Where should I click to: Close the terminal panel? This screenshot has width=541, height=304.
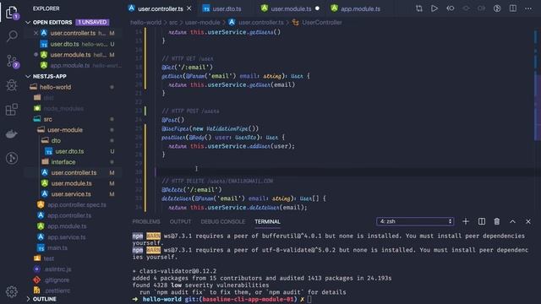coord(528,221)
